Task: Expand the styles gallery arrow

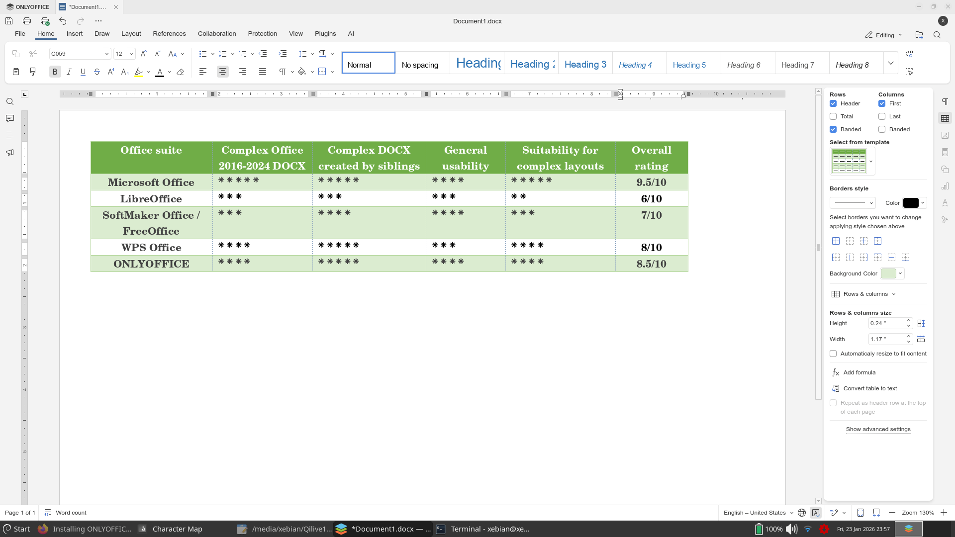Action: tap(891, 63)
